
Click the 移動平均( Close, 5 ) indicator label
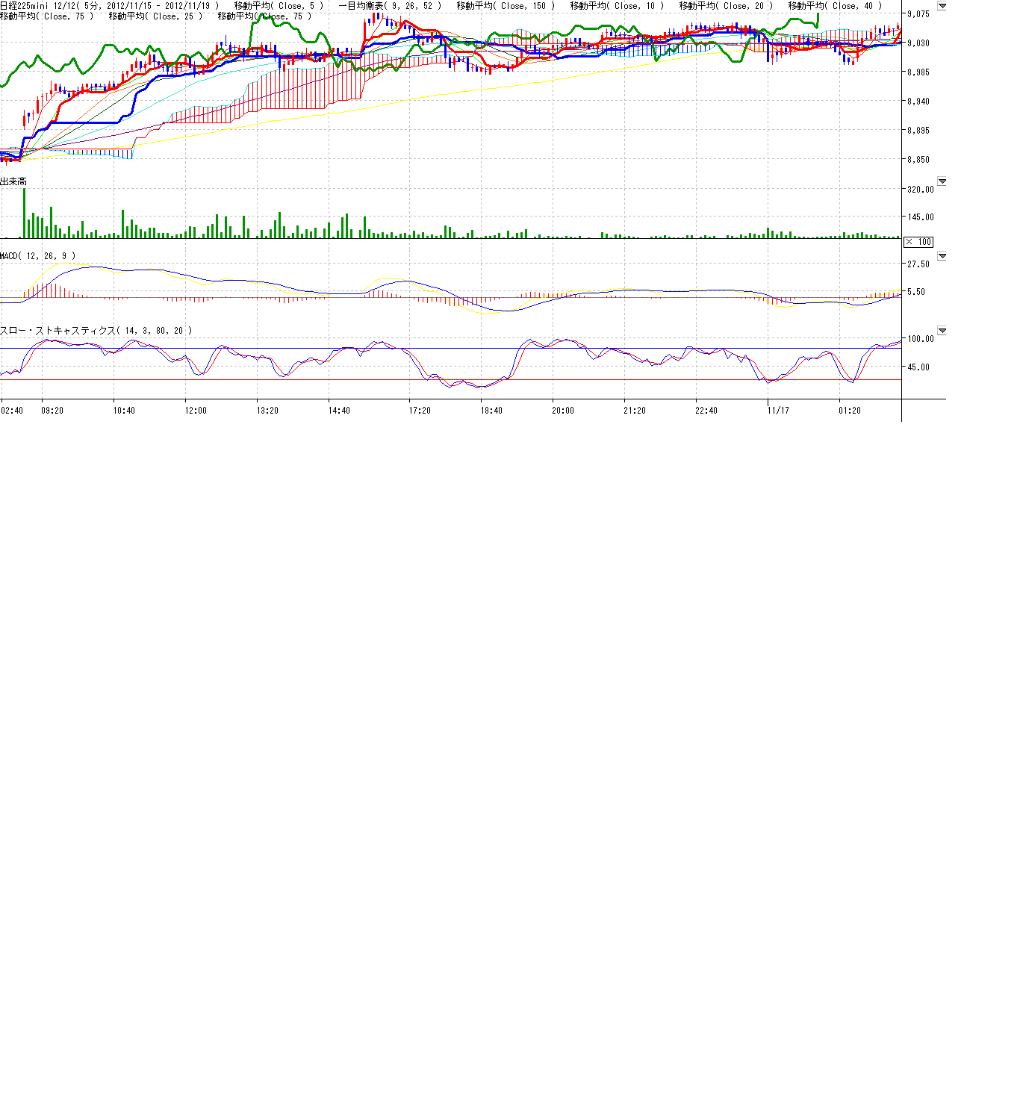[279, 6]
